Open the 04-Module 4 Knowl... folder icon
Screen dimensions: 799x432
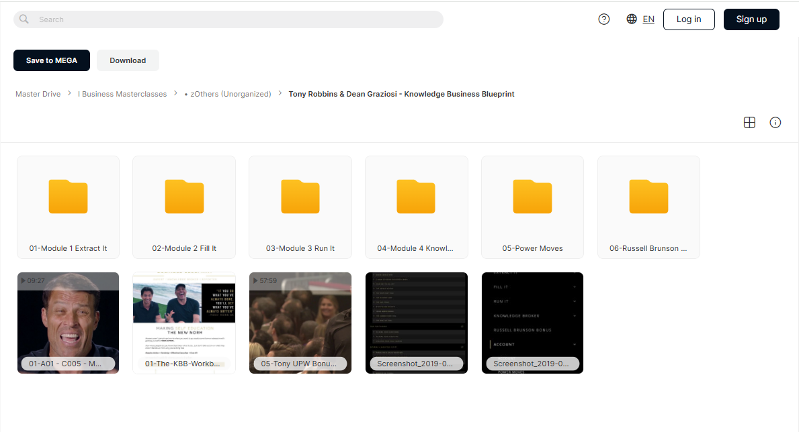pos(416,197)
